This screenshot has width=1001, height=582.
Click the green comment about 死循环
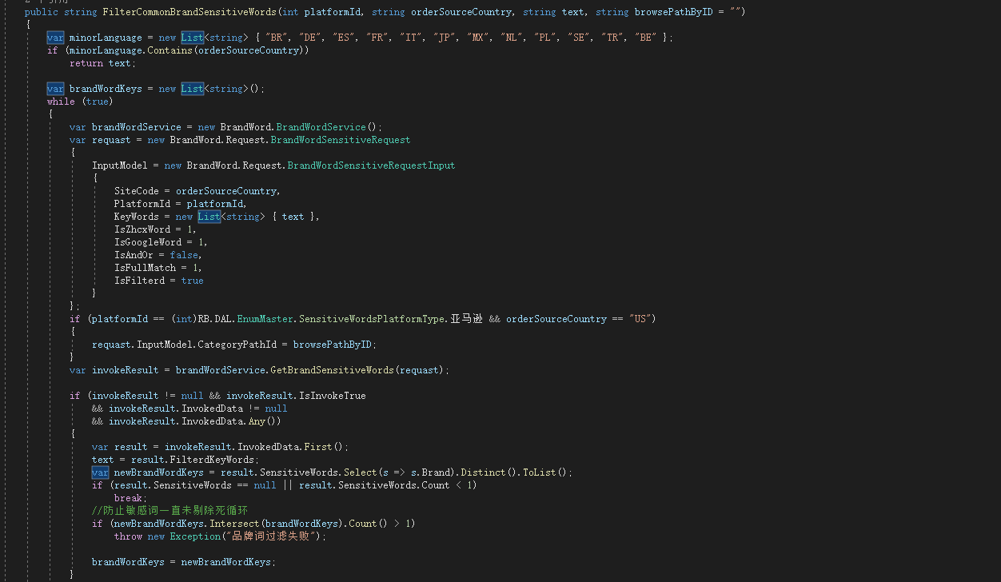tap(169, 511)
